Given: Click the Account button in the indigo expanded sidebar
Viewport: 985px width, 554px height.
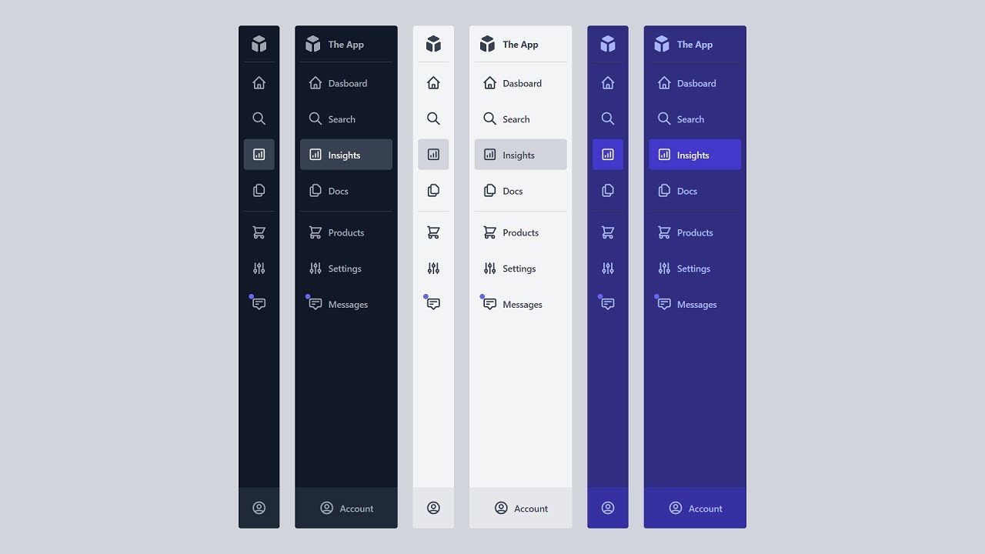Looking at the screenshot, I should 695,508.
